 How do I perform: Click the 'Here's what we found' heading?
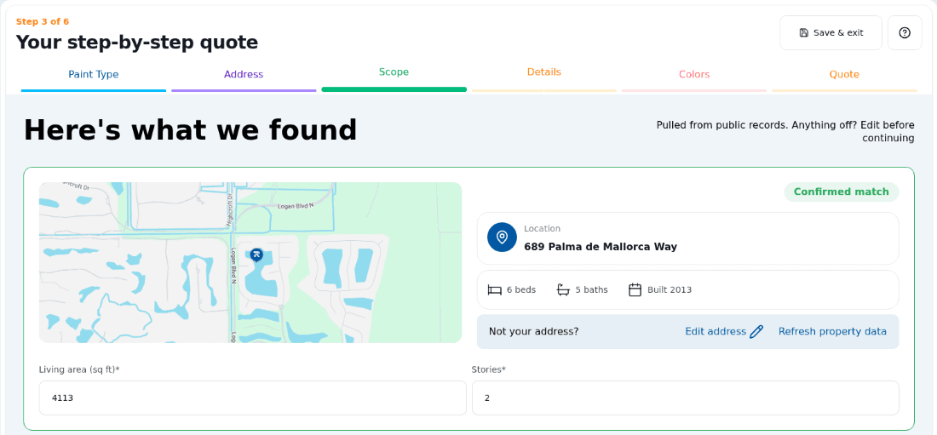click(x=190, y=129)
